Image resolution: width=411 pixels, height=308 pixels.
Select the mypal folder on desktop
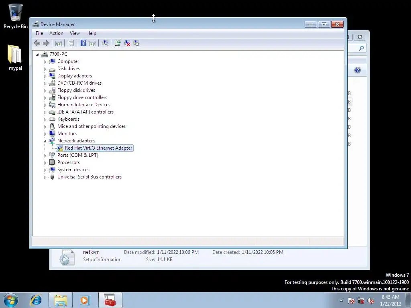[x=16, y=58]
